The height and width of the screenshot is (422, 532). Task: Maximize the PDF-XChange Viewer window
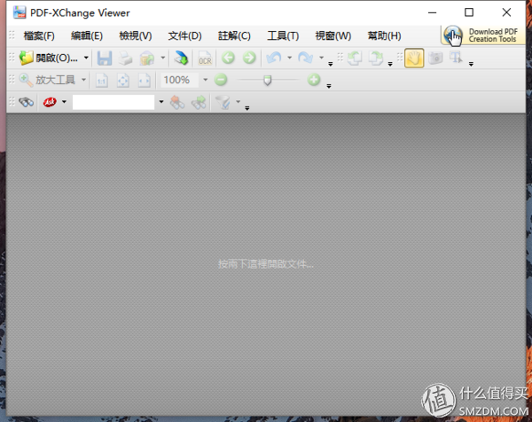[x=469, y=12]
